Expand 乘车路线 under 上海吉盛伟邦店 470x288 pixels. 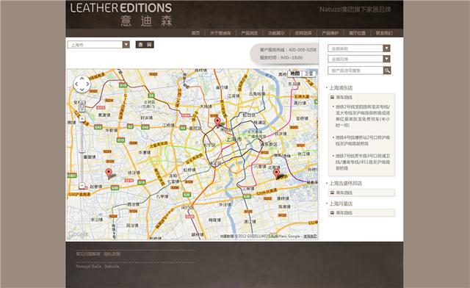[x=361, y=192]
